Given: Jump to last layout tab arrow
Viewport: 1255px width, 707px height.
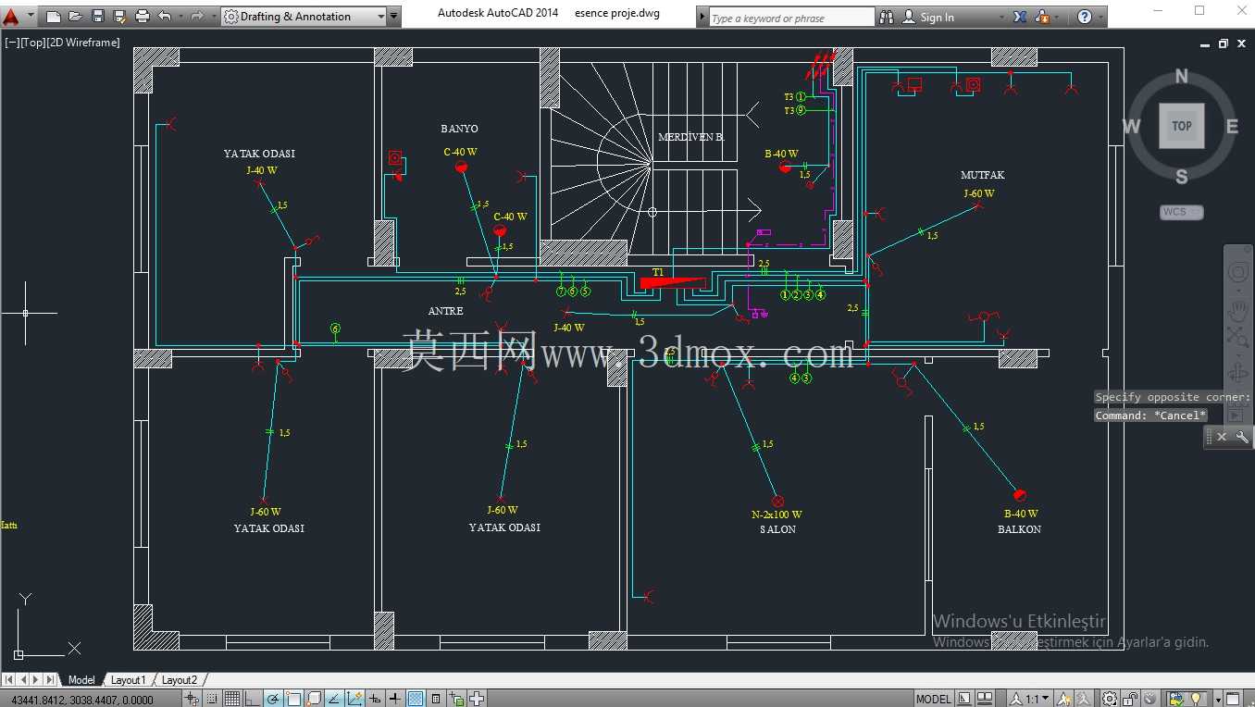Looking at the screenshot, I should [x=50, y=680].
